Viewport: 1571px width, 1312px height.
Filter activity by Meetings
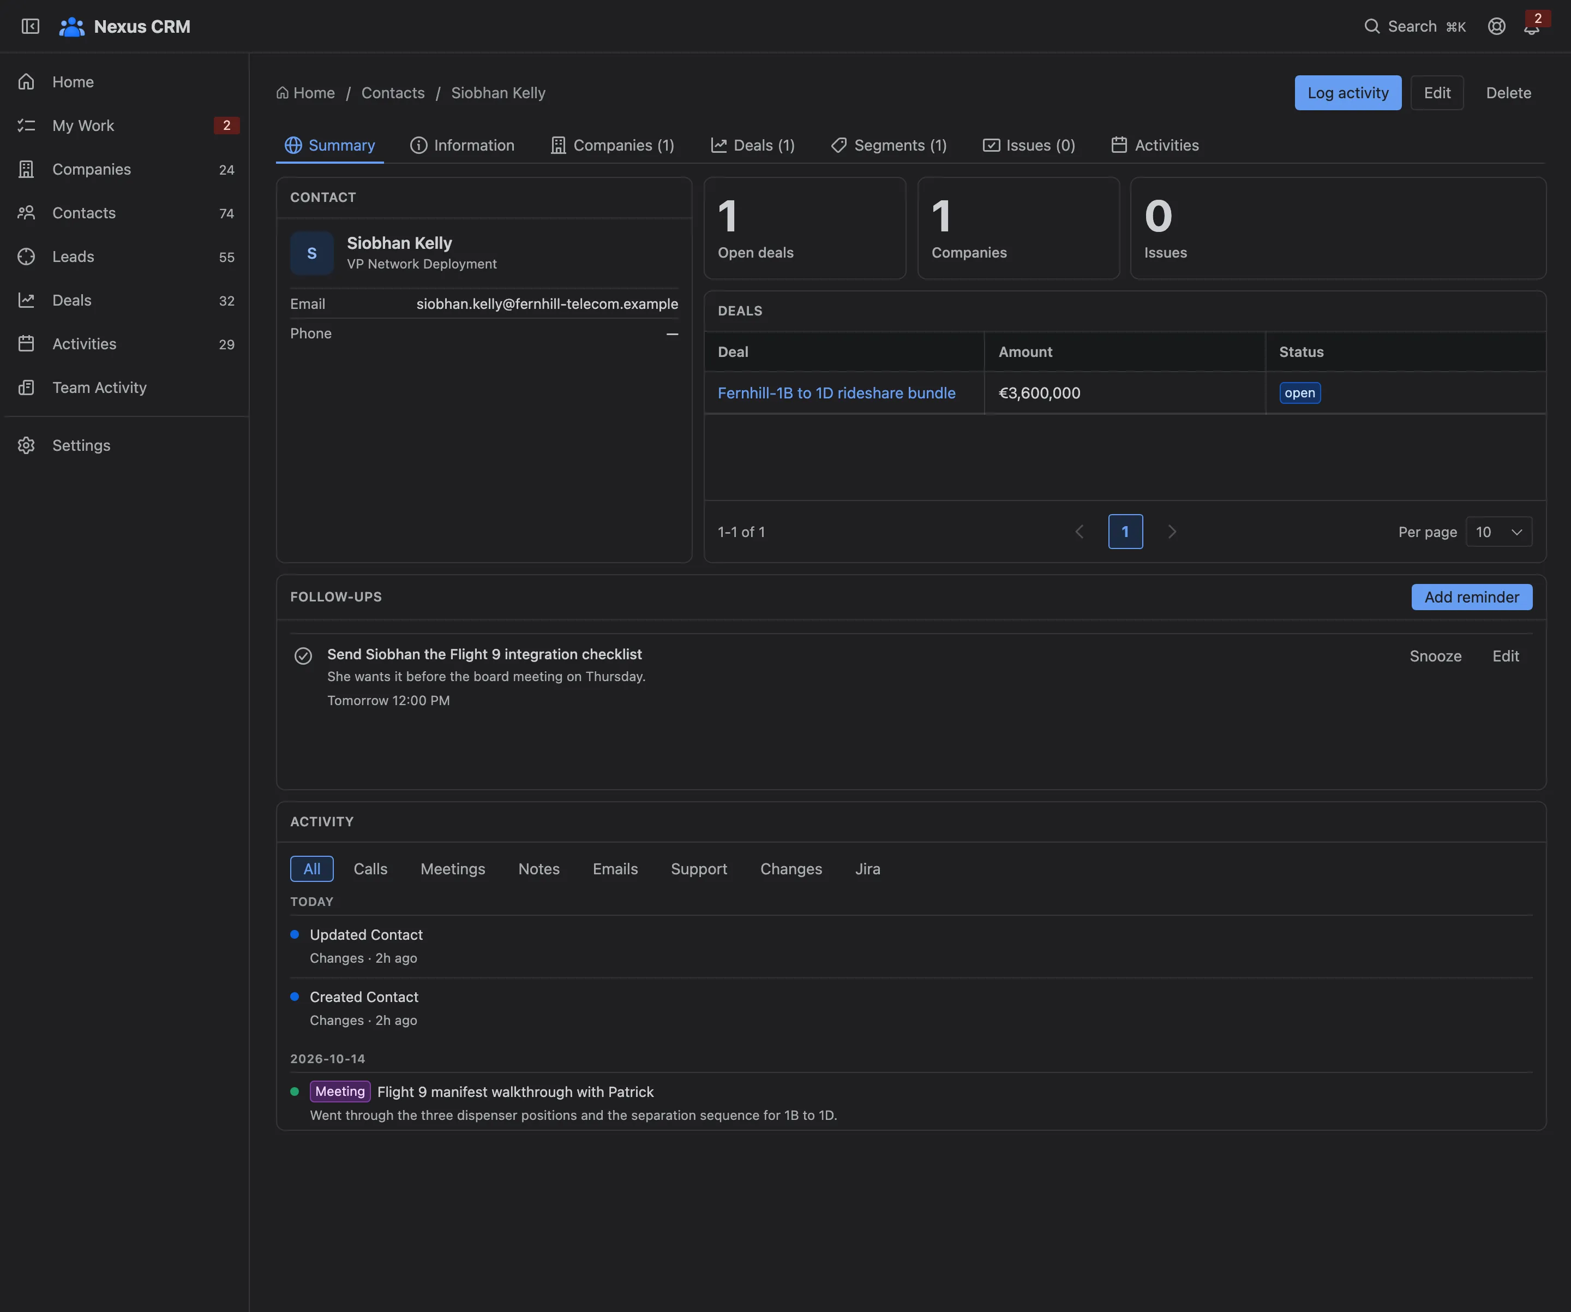point(453,869)
